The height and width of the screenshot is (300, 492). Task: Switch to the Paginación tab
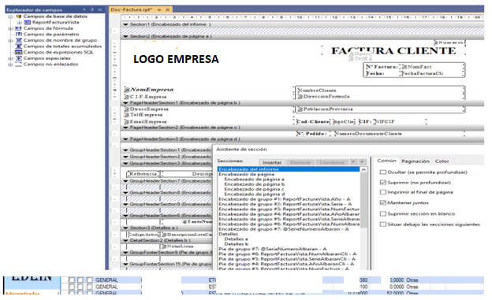[x=415, y=161]
